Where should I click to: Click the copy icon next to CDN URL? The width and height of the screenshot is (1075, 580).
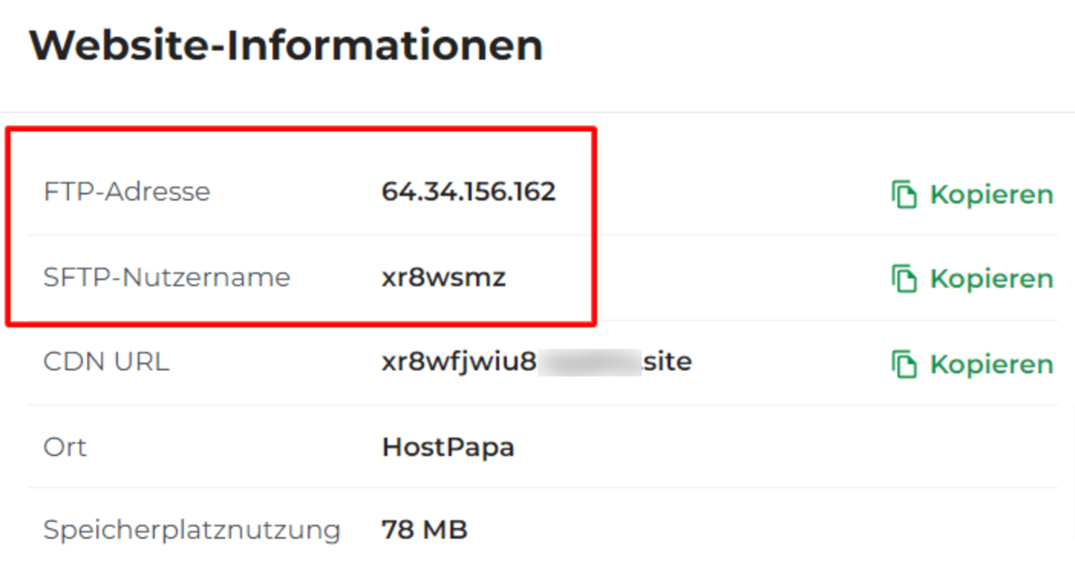point(904,363)
